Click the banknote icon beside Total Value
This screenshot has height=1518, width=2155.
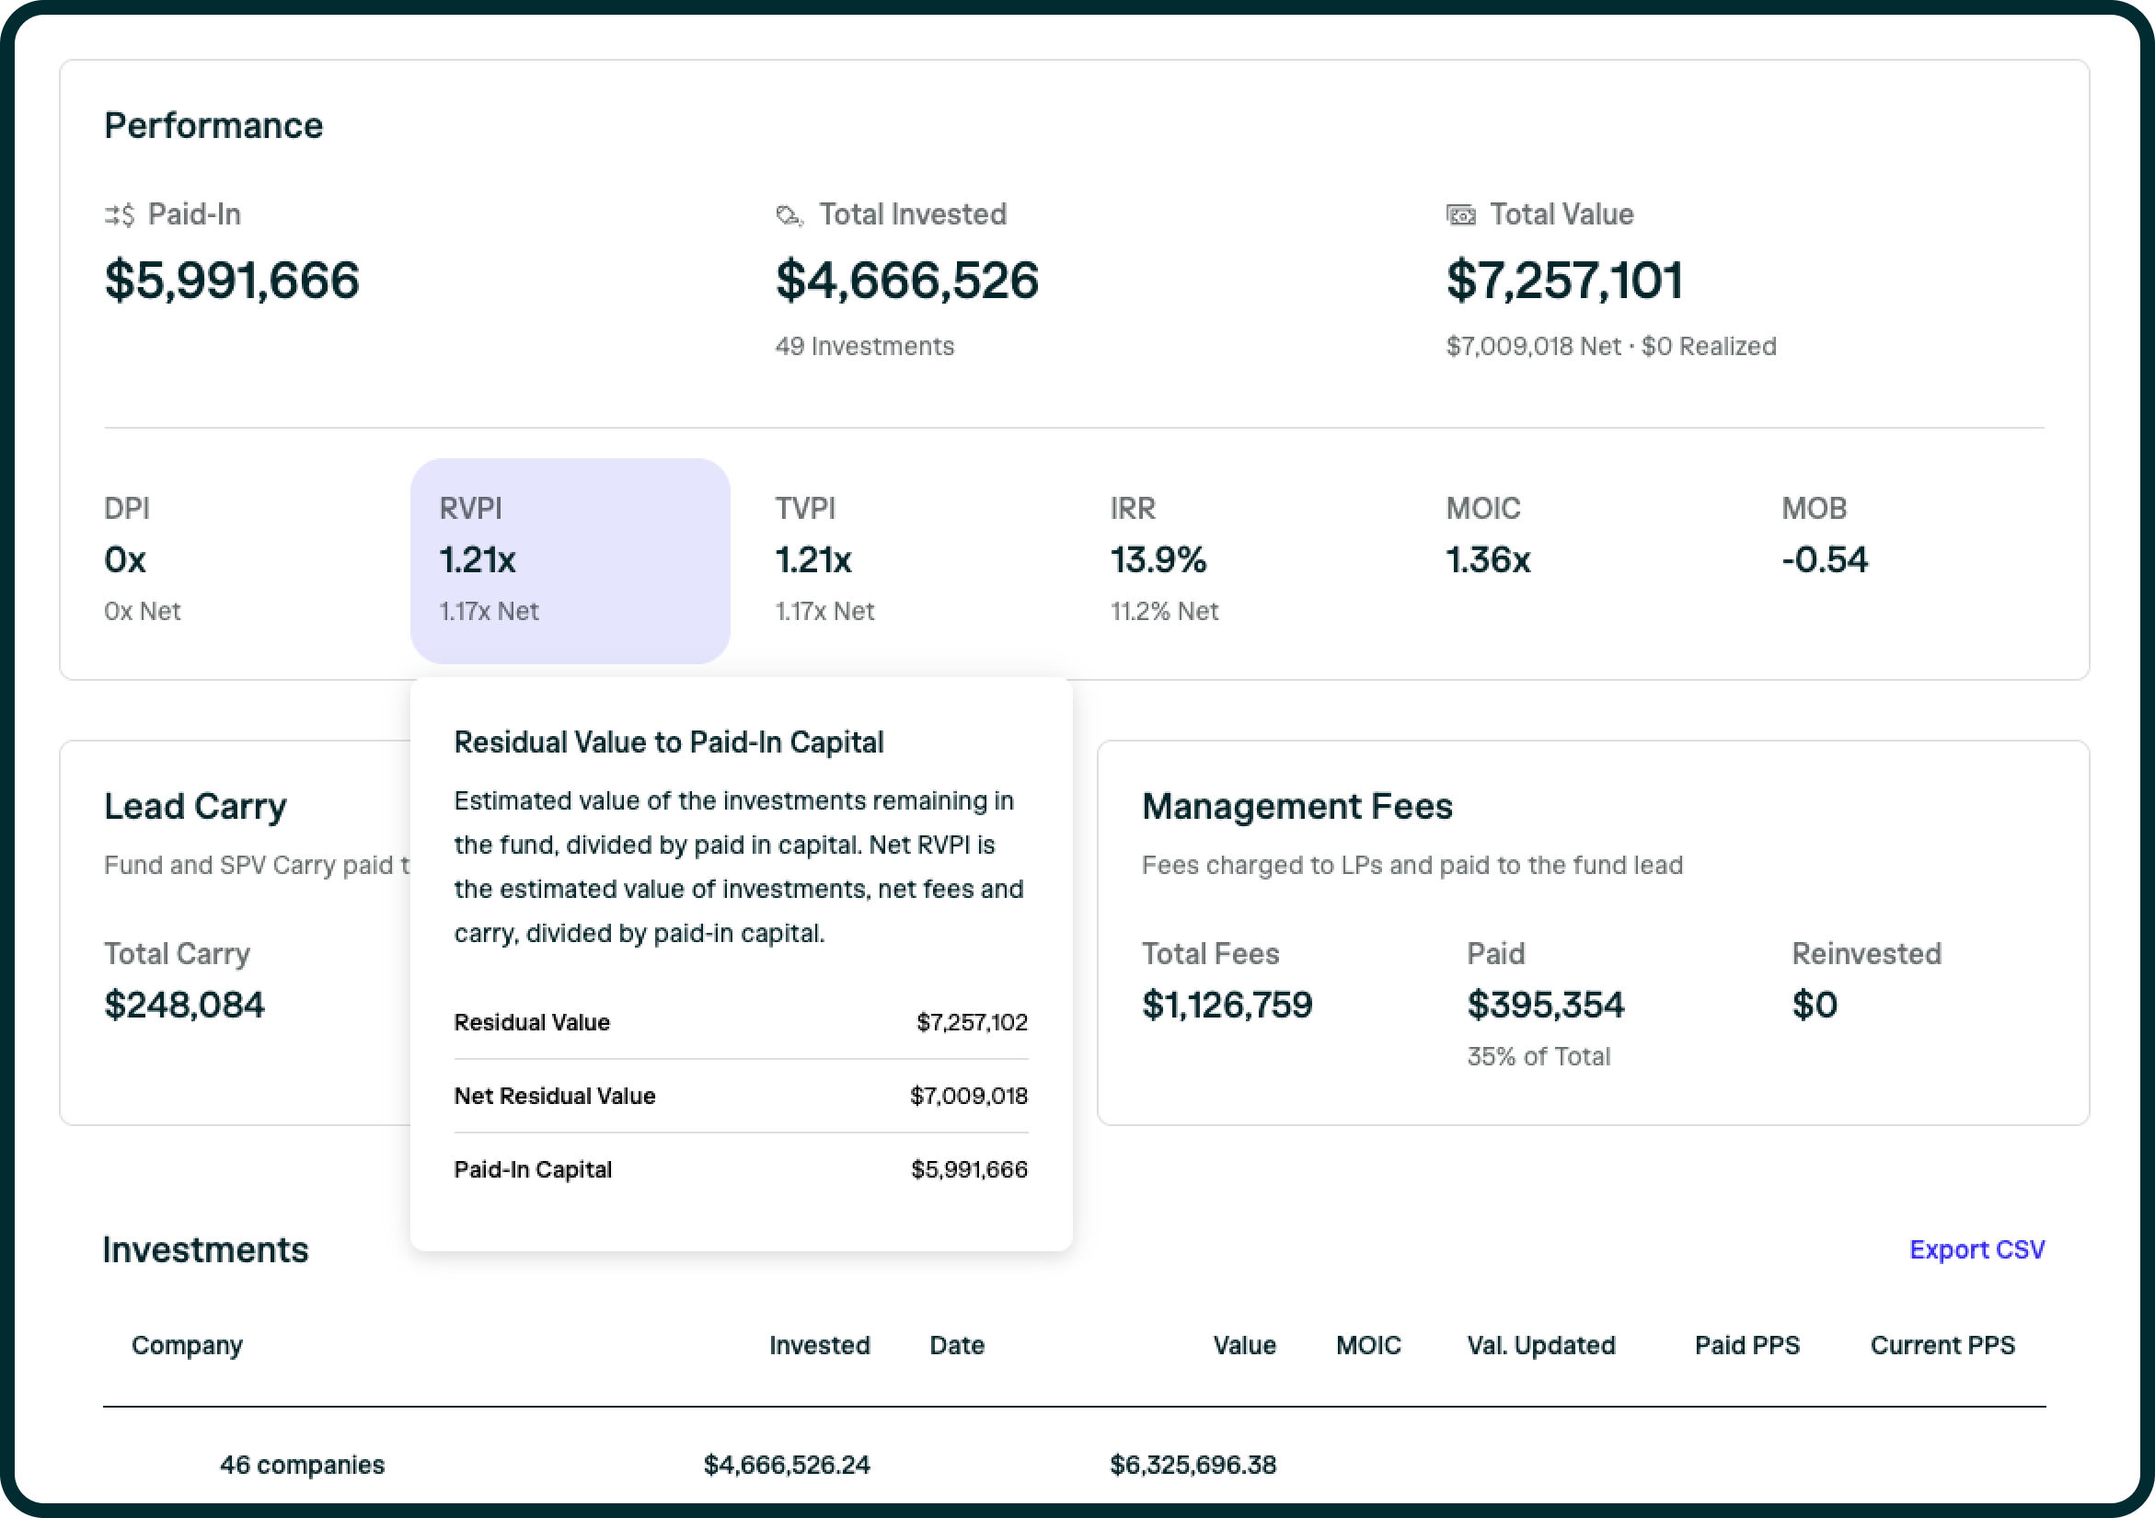[1460, 214]
